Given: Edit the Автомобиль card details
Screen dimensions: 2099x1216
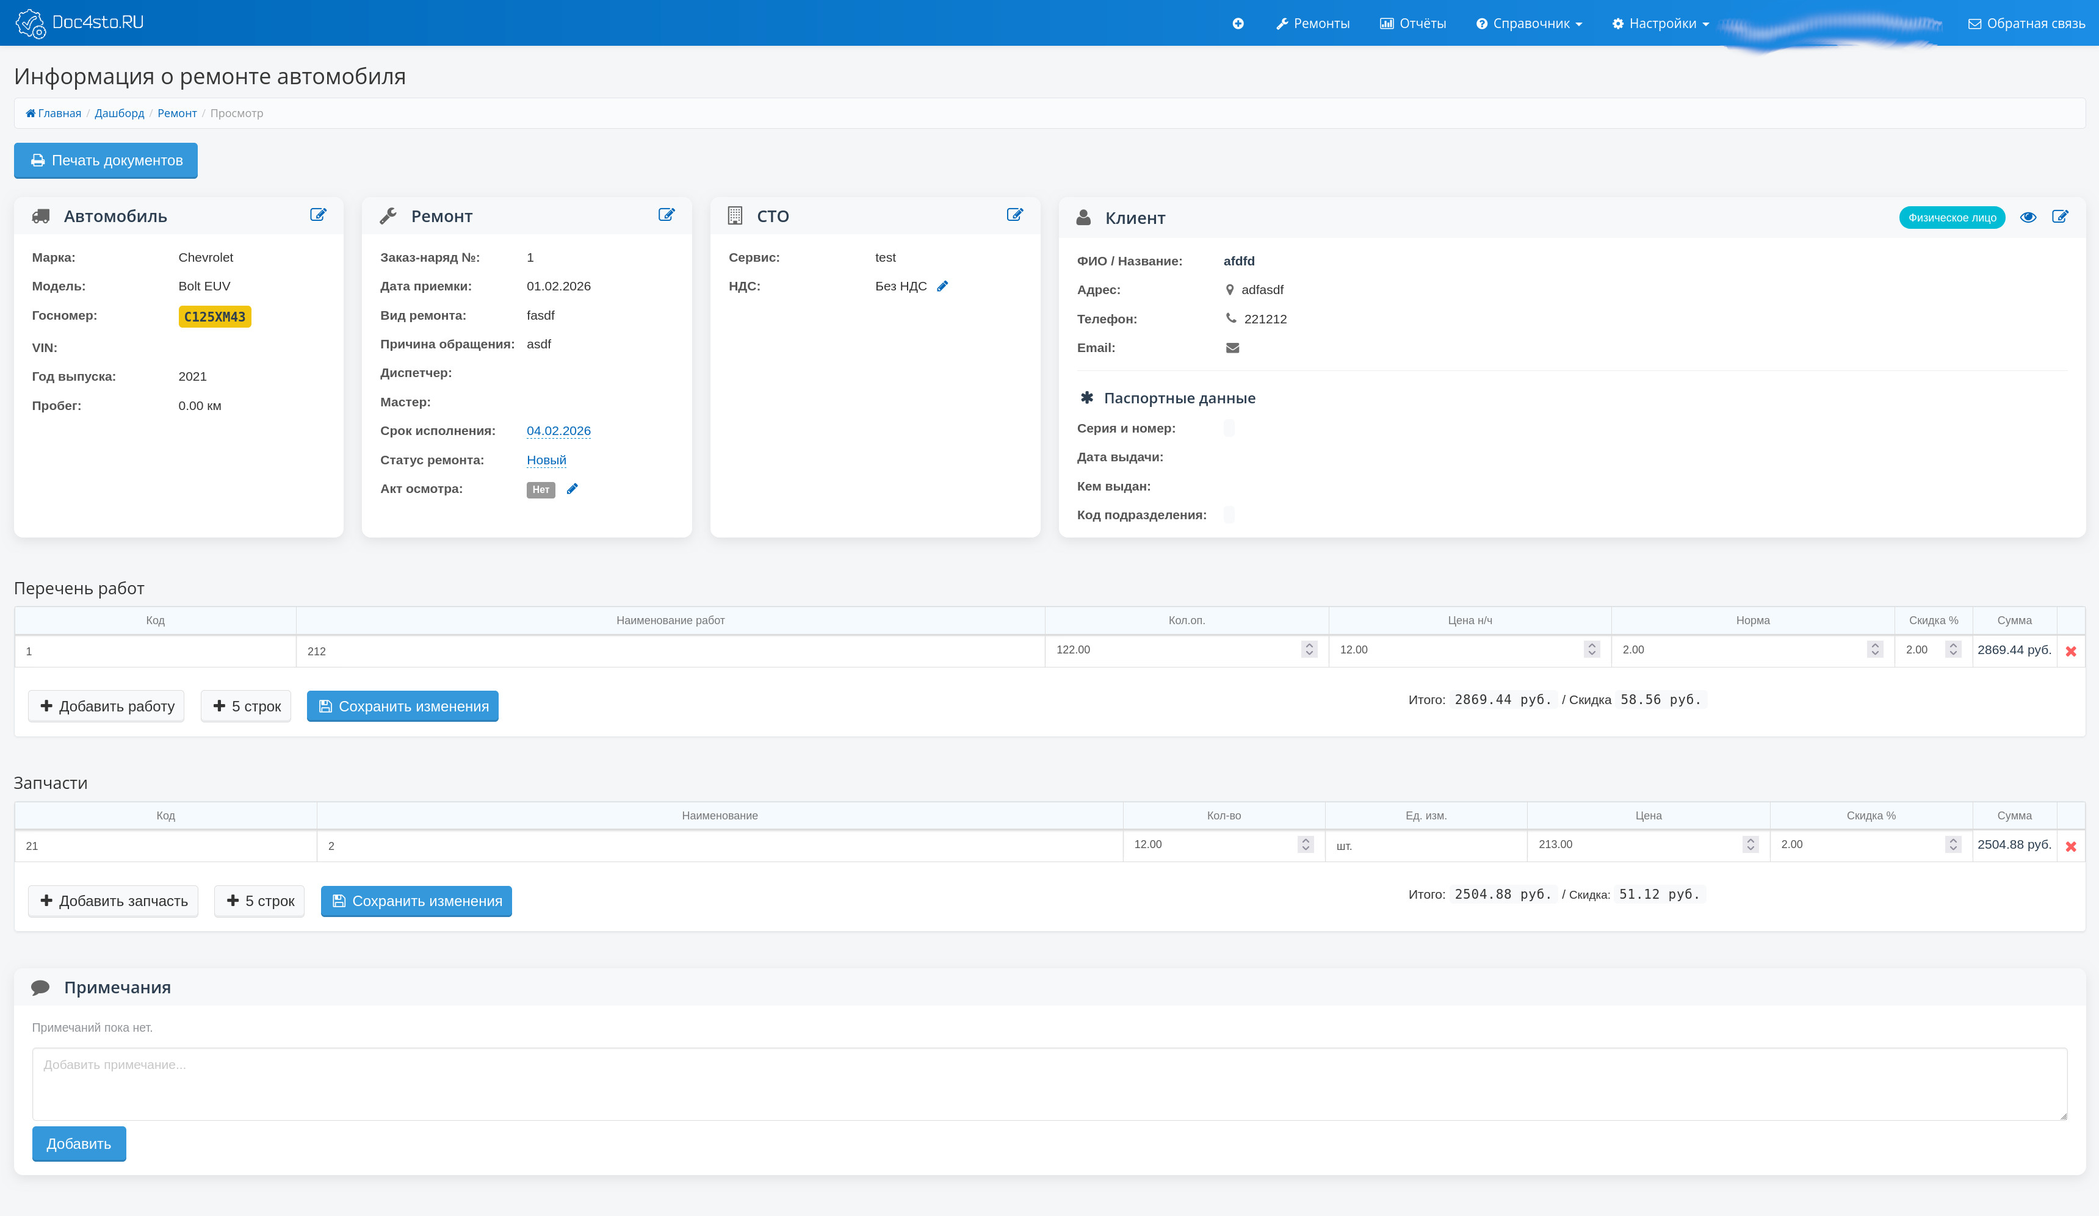Looking at the screenshot, I should pos(318,215).
